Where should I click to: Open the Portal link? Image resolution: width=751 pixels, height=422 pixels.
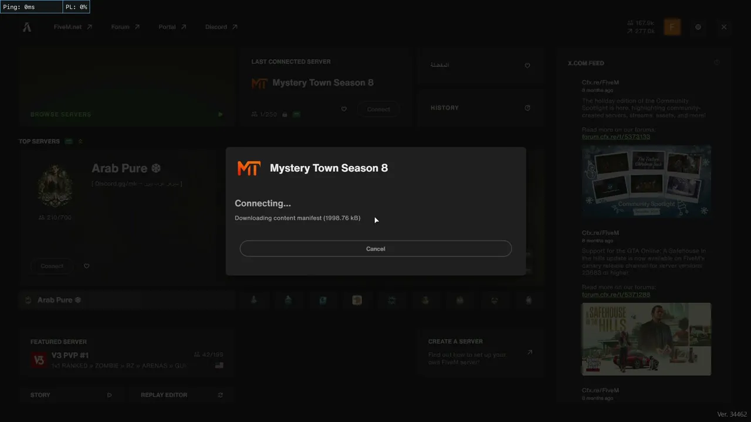coord(172,27)
